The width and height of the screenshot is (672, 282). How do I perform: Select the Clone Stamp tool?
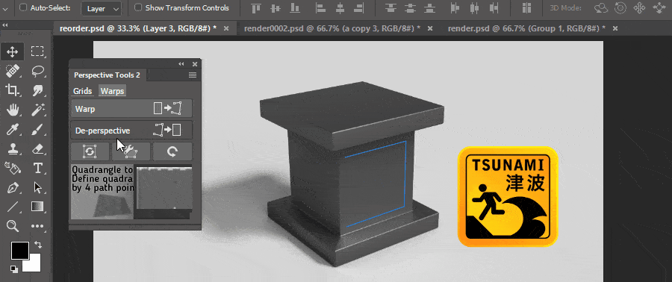pyautogui.click(x=13, y=148)
